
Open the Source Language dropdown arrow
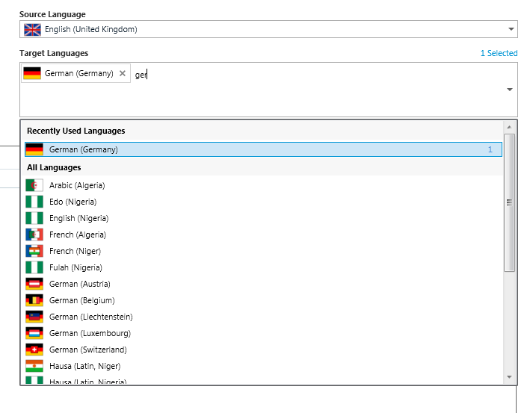click(511, 29)
